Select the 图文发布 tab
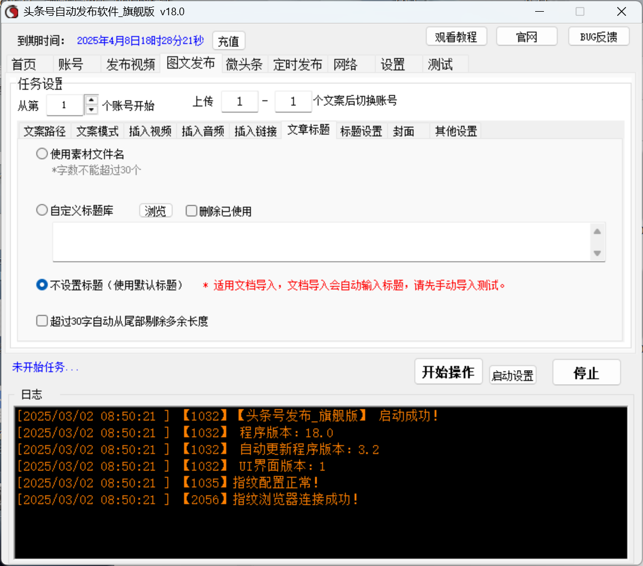The width and height of the screenshot is (643, 566). pos(190,63)
